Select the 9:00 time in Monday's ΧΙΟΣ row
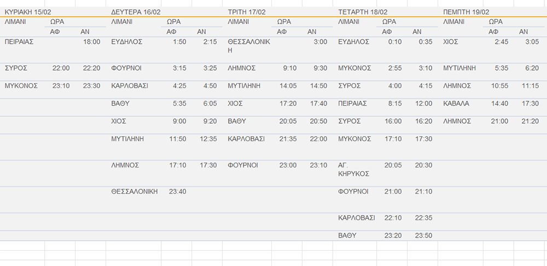Viewport: 547px width, 266px height. coord(178,122)
